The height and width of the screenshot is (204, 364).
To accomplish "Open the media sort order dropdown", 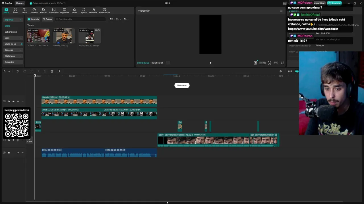I will click(x=119, y=19).
